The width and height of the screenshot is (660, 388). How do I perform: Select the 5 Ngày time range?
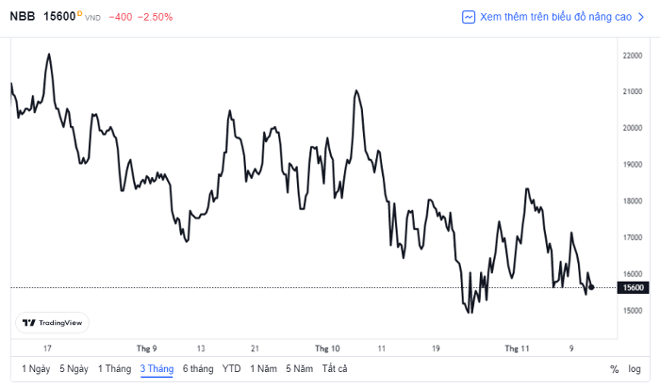74,369
